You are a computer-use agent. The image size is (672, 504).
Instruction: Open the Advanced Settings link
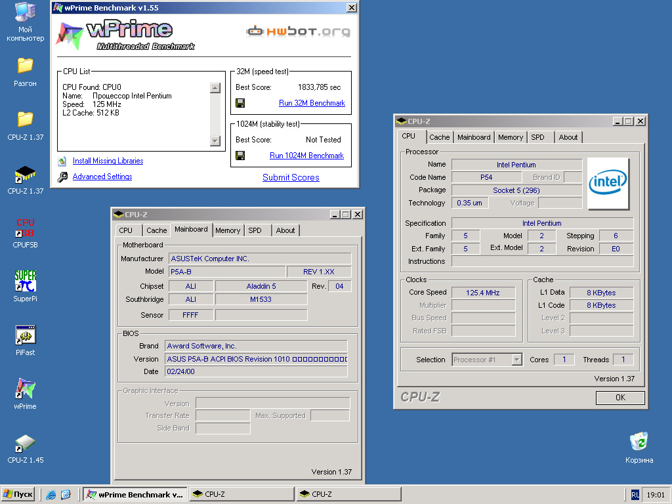click(x=102, y=177)
